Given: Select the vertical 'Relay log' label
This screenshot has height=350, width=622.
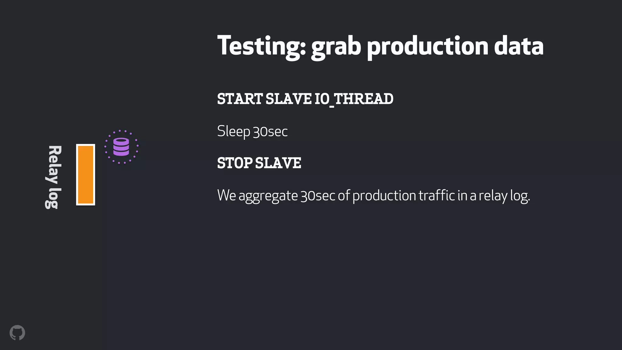Looking at the screenshot, I should point(54,177).
